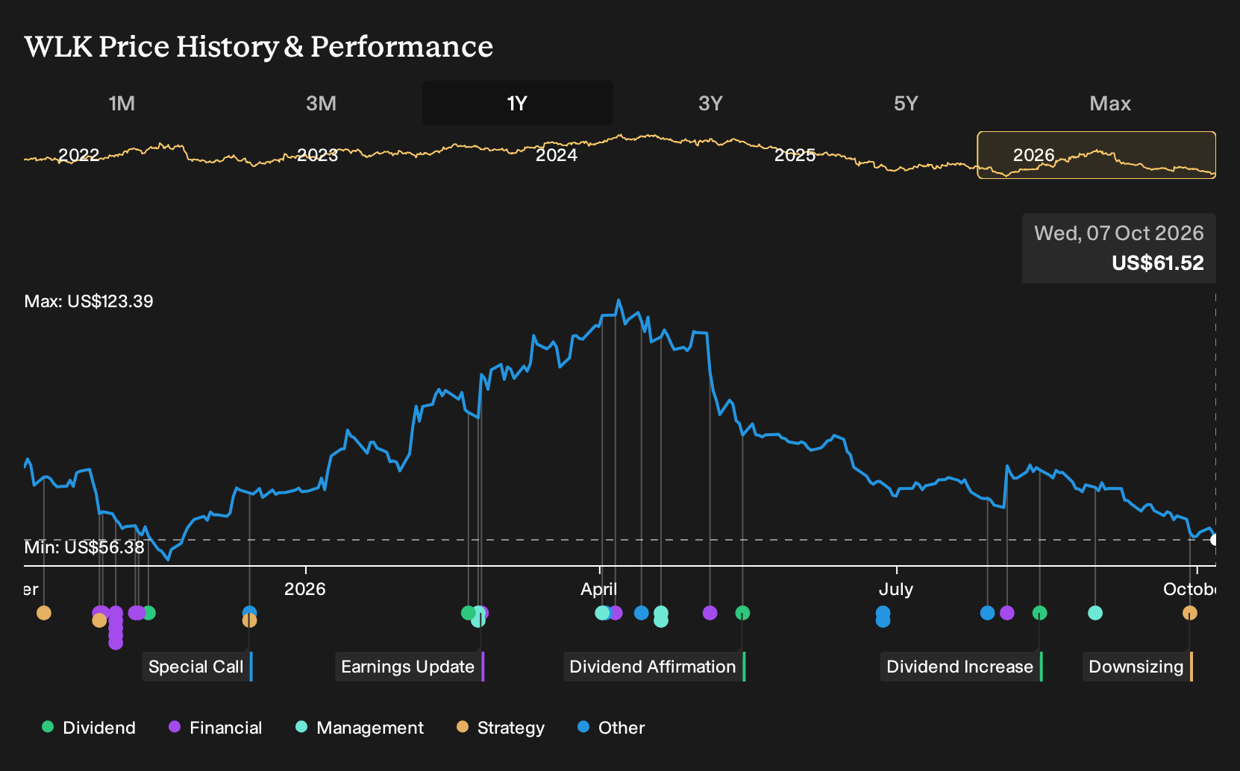Click the green Dividend marker above Dividend Increase
The height and width of the screenshot is (771, 1240).
[1039, 613]
